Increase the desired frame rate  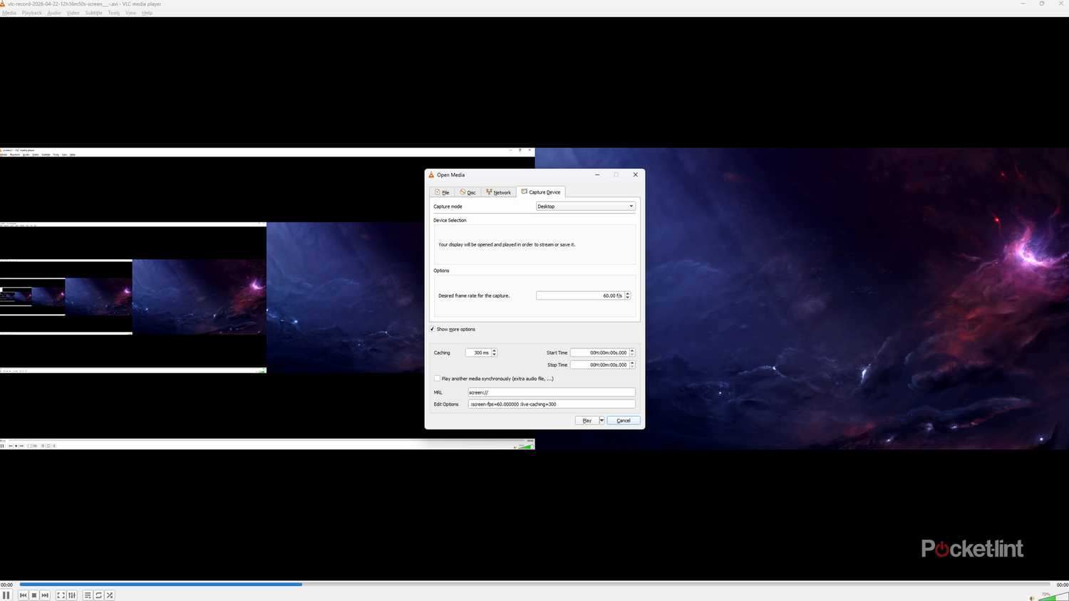click(x=627, y=293)
